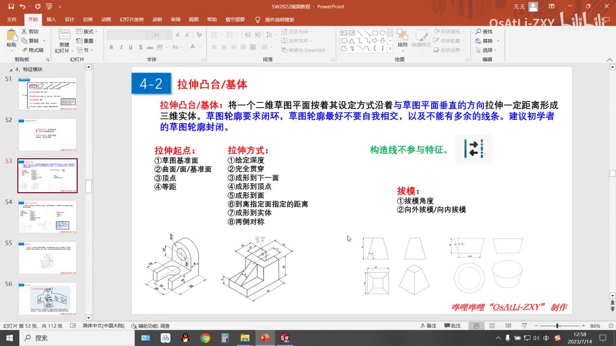Click the Format Painter (格式刷) button
The image size is (616, 346).
(32, 50)
